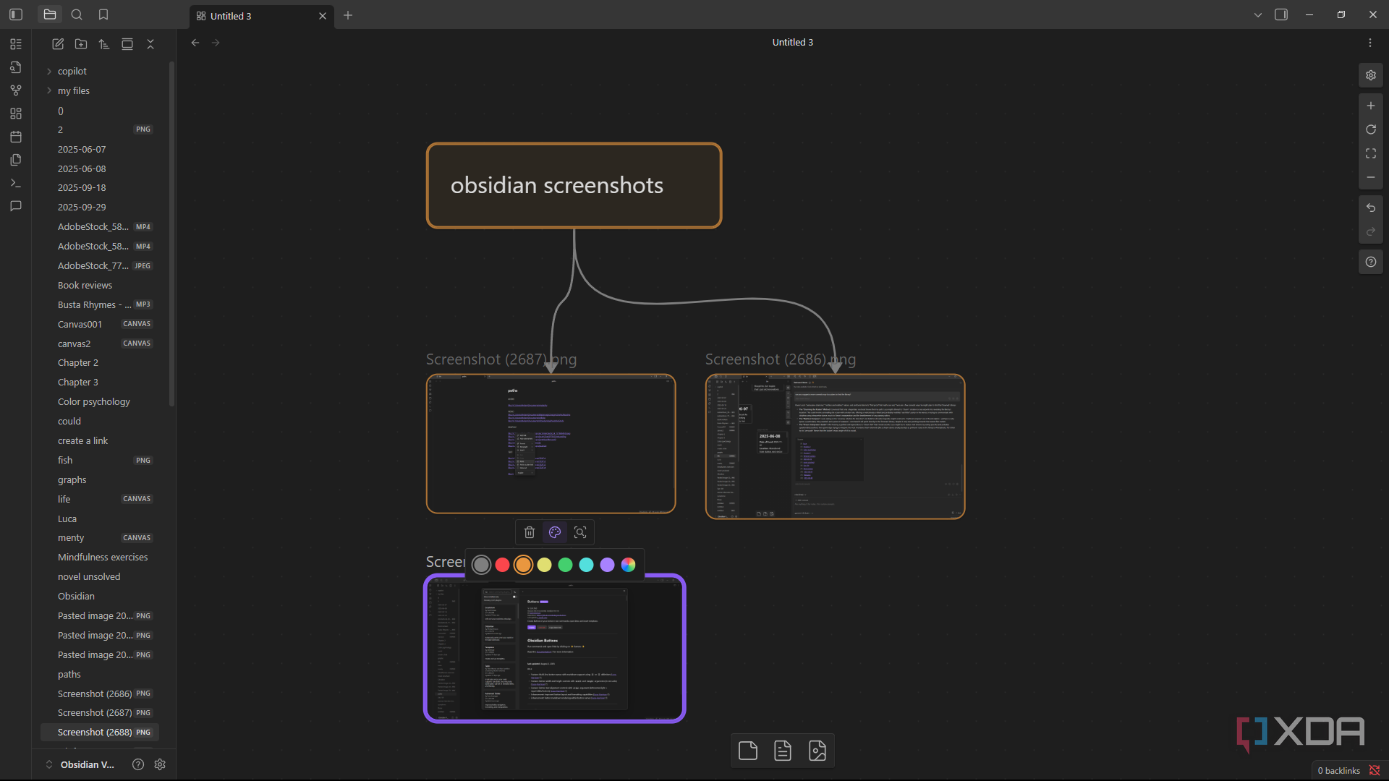Open more options three-dot menu
The image size is (1389, 781).
click(x=1370, y=43)
